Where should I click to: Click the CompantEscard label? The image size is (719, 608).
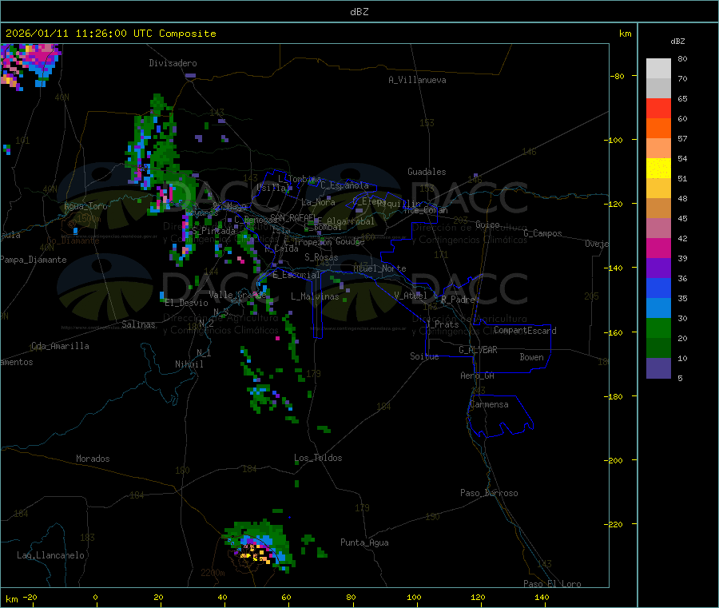(x=526, y=330)
